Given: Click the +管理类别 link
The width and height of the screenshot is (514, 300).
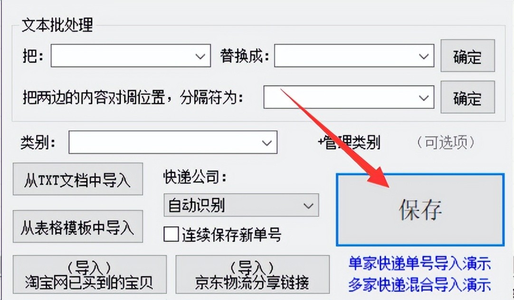Looking at the screenshot, I should (x=349, y=142).
